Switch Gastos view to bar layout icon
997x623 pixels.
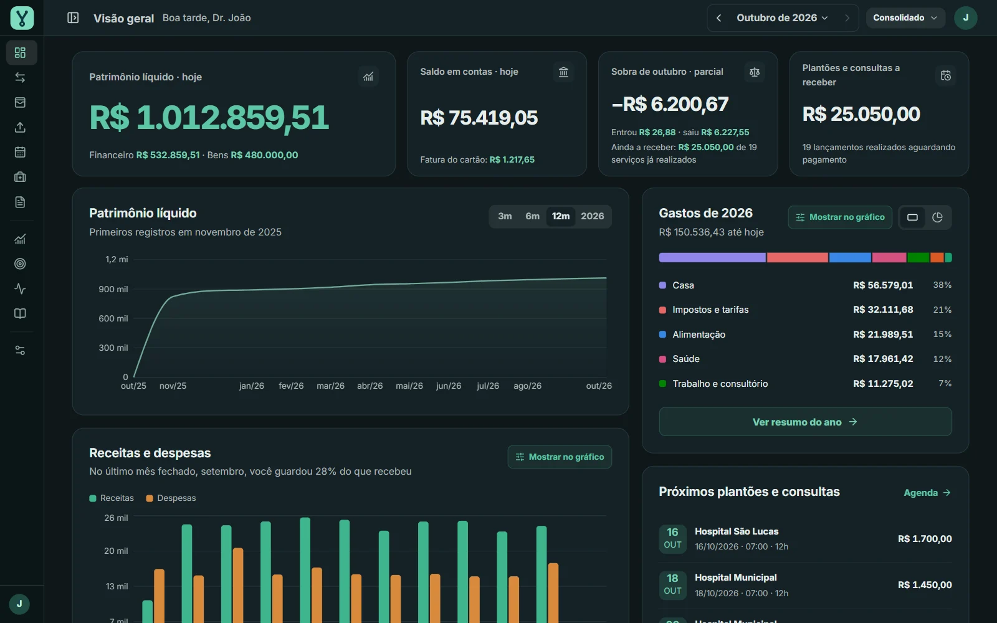pos(912,217)
